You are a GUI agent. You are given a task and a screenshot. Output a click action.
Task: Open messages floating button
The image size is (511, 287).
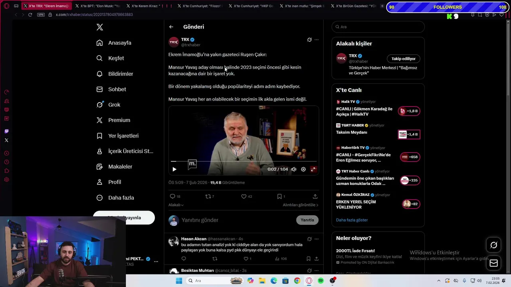[494, 263]
